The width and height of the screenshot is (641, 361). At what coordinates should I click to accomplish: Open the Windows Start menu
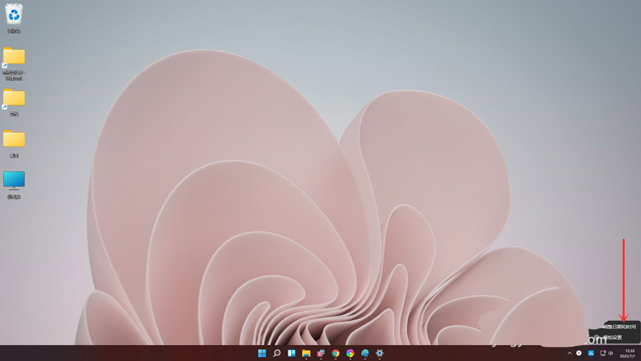pyautogui.click(x=262, y=353)
